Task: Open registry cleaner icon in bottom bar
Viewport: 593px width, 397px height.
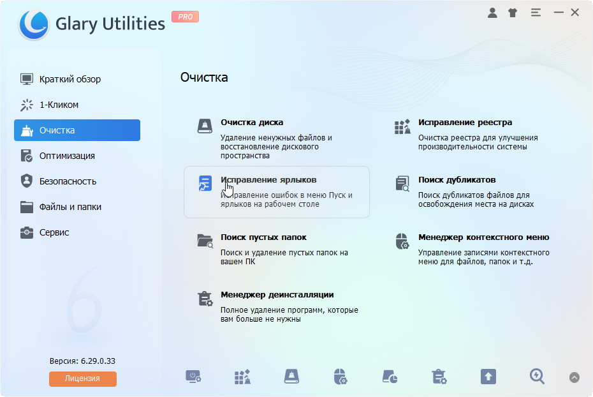Action: pos(242,377)
